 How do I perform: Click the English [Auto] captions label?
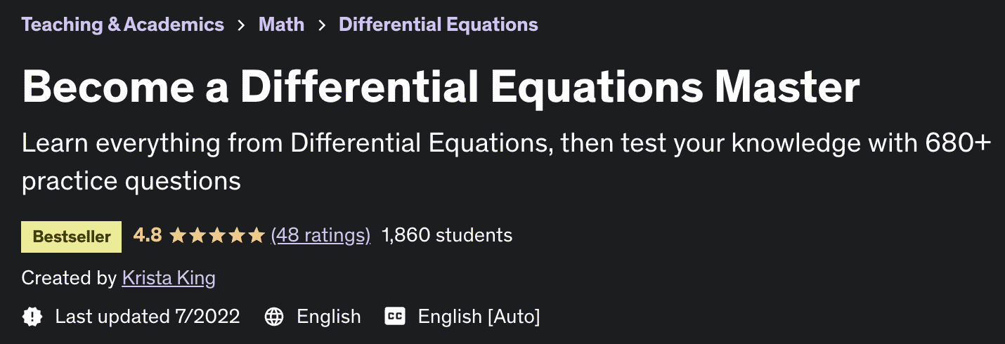tap(479, 317)
